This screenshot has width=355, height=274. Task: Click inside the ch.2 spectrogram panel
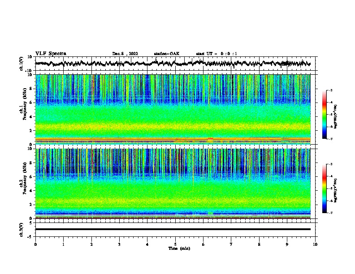coord(173,184)
